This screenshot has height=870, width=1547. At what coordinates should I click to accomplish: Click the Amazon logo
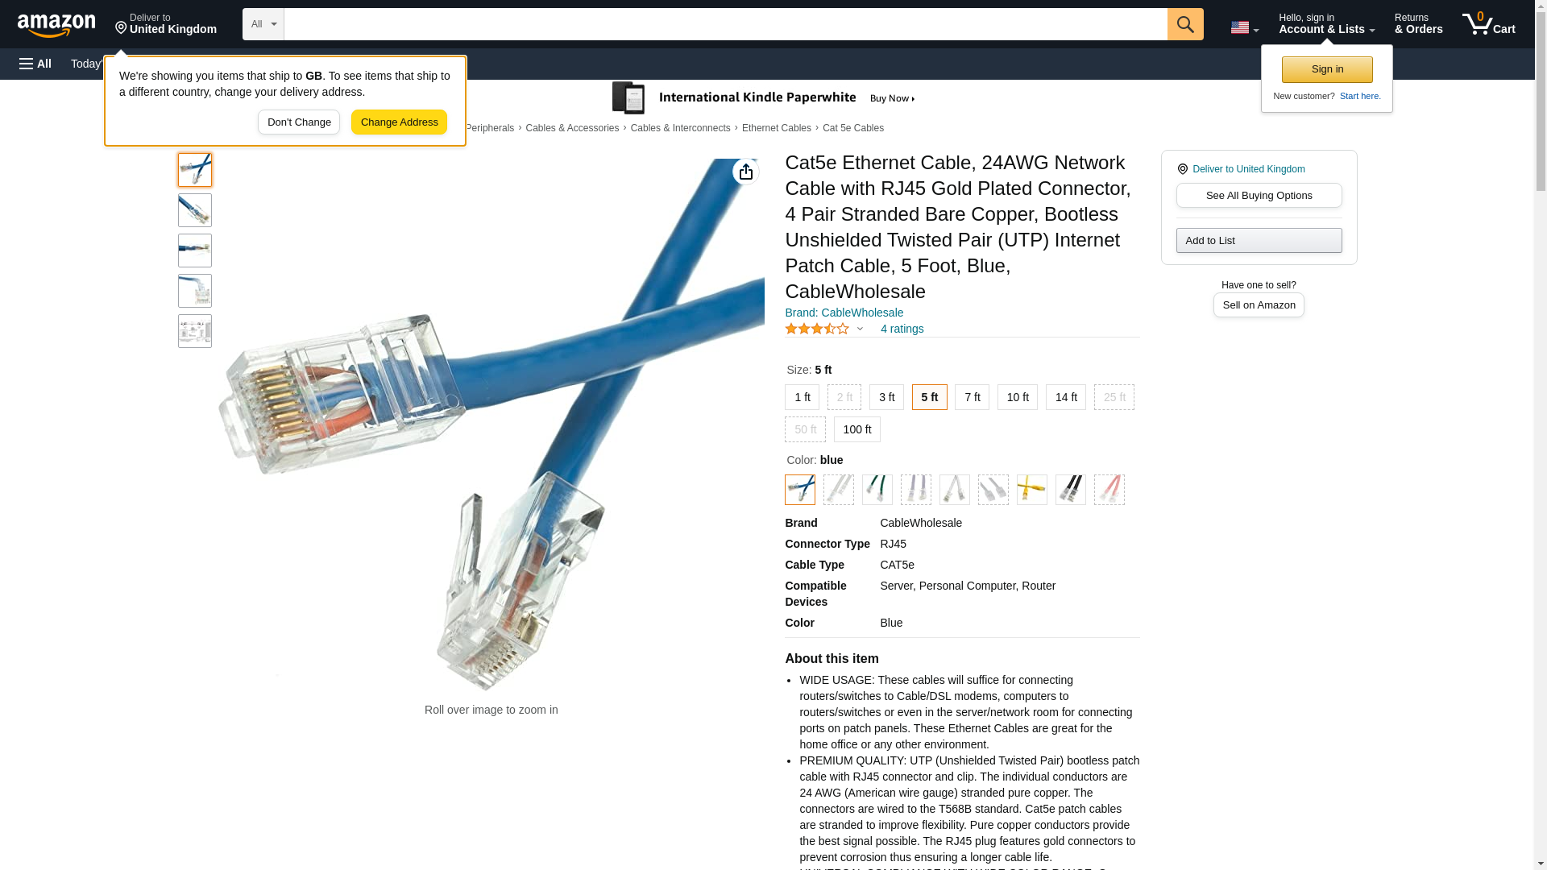pyautogui.click(x=56, y=25)
